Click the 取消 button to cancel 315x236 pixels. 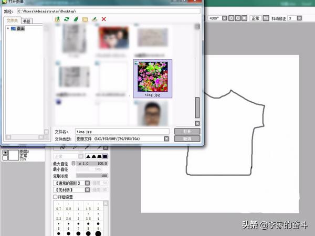(x=187, y=139)
